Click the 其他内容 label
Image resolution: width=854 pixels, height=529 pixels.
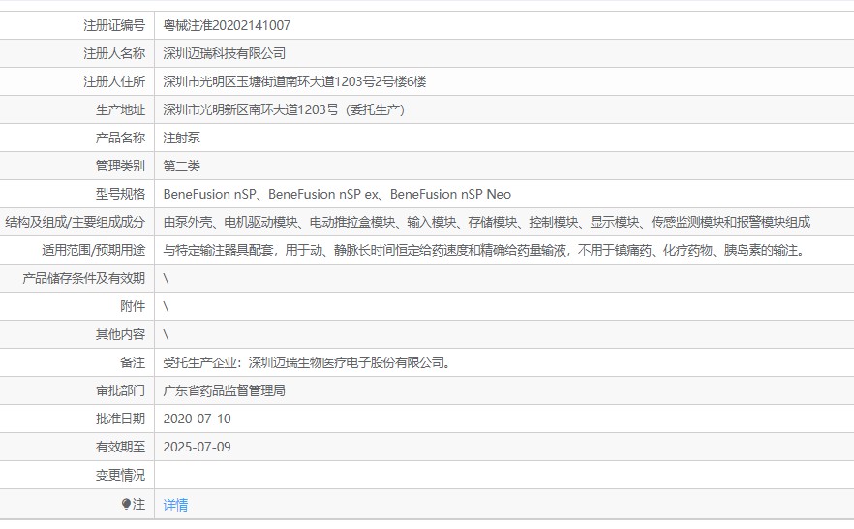120,335
